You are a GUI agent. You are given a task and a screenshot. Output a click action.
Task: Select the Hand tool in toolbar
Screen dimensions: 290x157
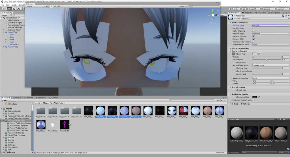point(4,9)
